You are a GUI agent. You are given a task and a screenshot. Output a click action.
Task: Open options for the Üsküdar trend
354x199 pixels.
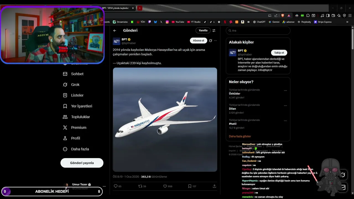[285, 90]
